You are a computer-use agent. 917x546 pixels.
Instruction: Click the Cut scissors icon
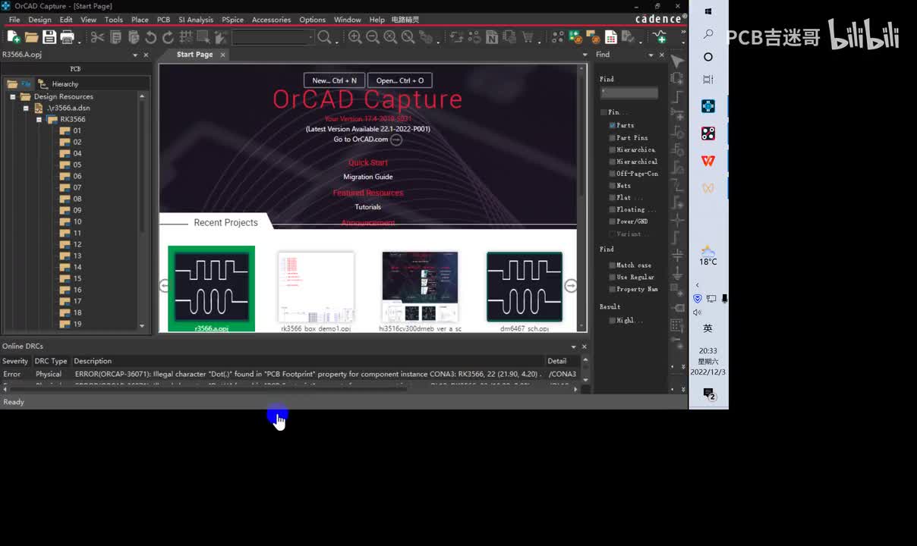point(97,36)
